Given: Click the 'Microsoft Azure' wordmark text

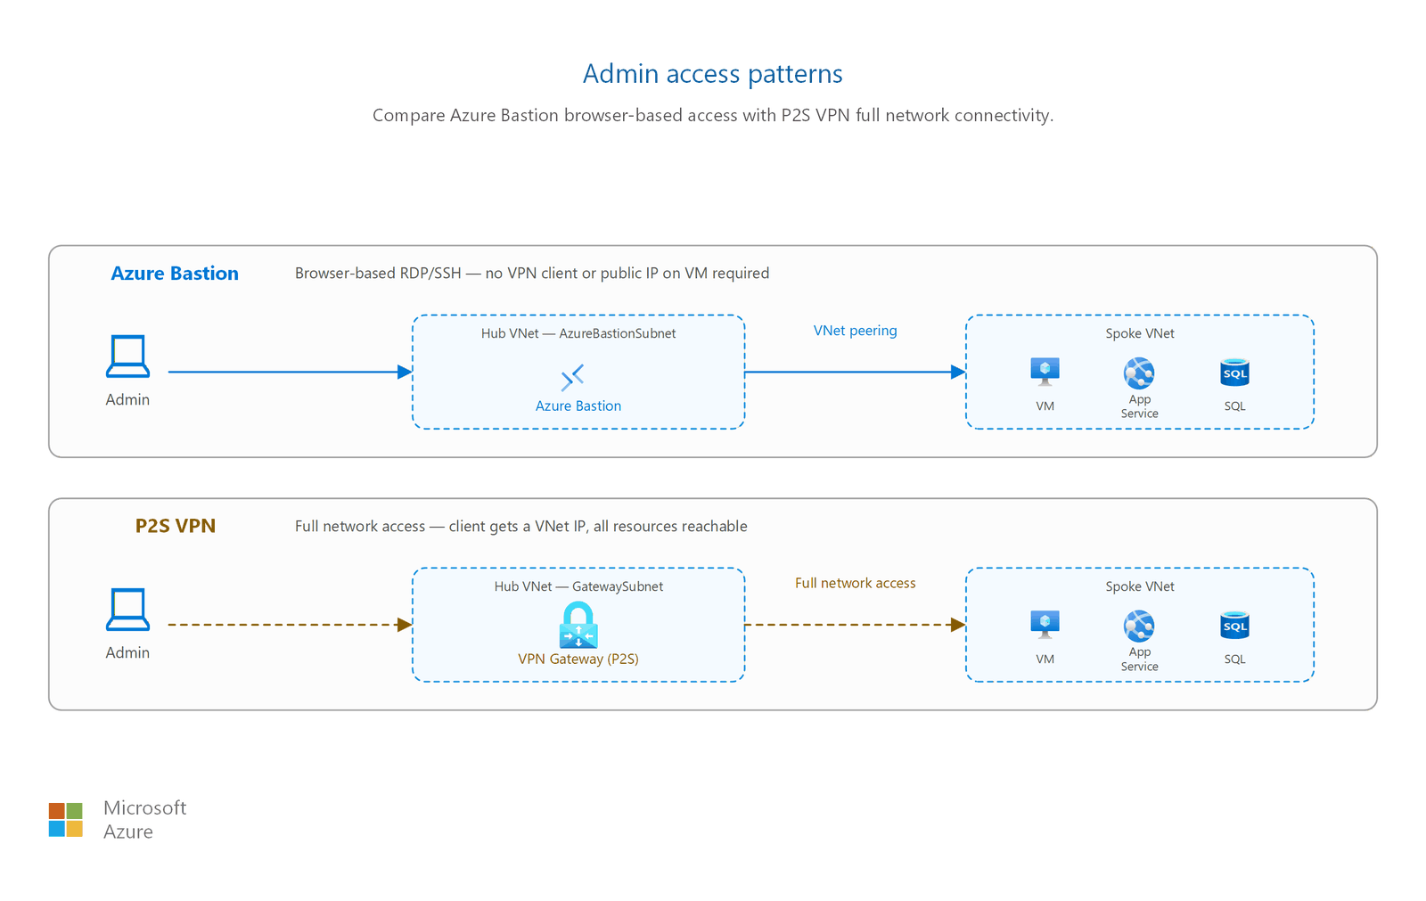Looking at the screenshot, I should [x=144, y=820].
